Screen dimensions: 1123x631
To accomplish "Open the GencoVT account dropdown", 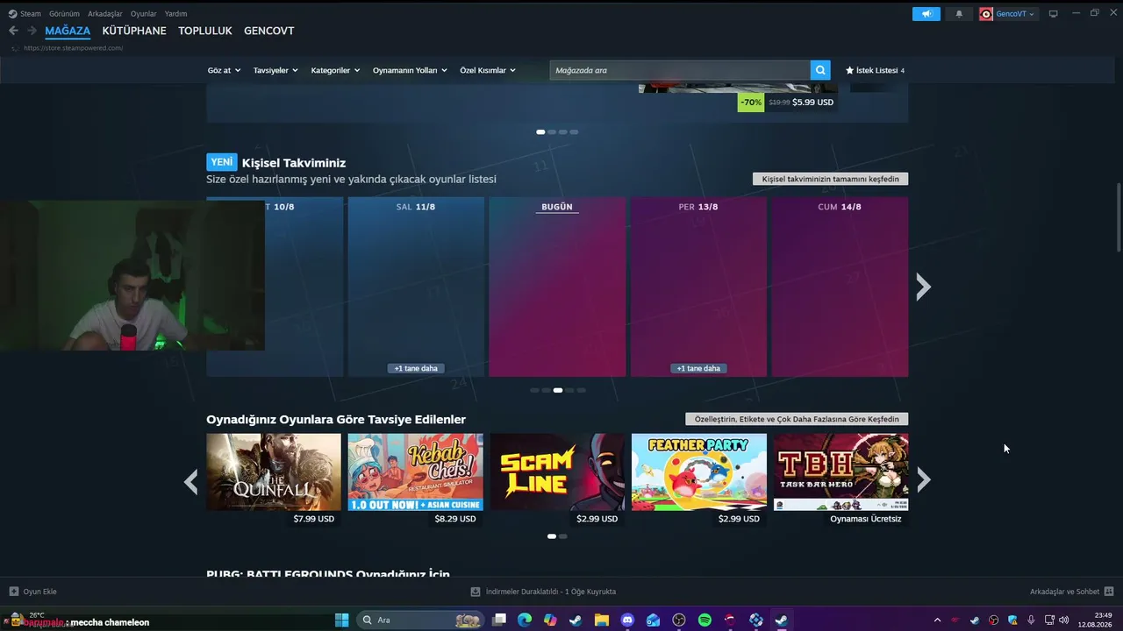I will coord(1015,14).
